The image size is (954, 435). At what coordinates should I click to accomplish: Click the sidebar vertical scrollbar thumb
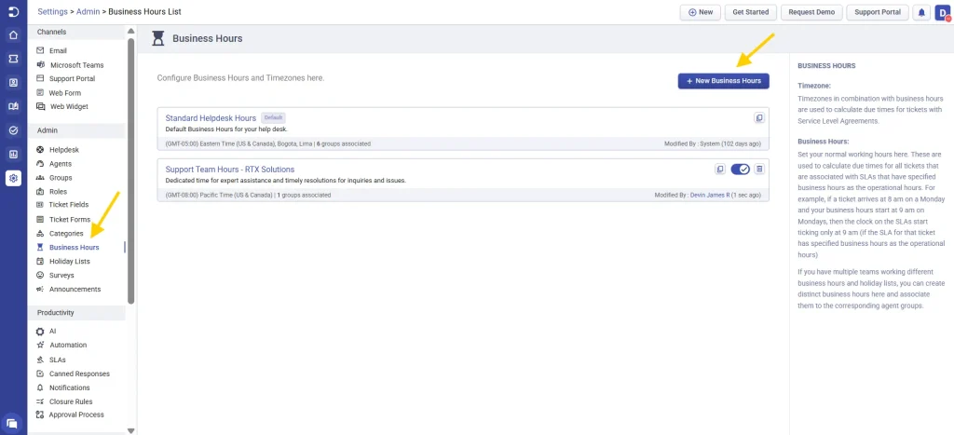(130, 170)
